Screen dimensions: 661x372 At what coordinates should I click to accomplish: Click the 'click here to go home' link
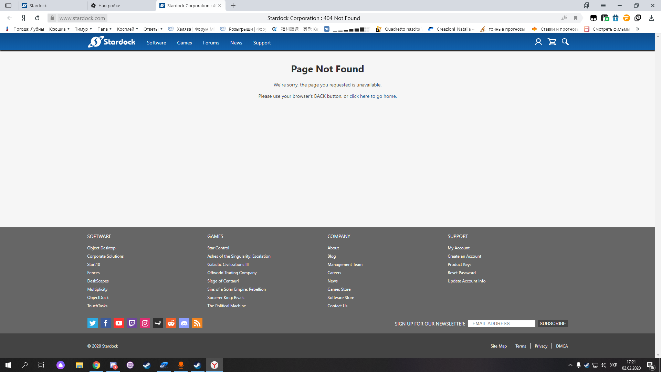(x=373, y=96)
